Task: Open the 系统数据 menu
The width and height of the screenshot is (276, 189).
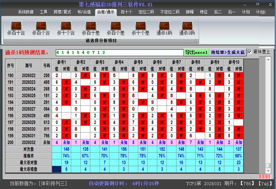Action: 26,12
